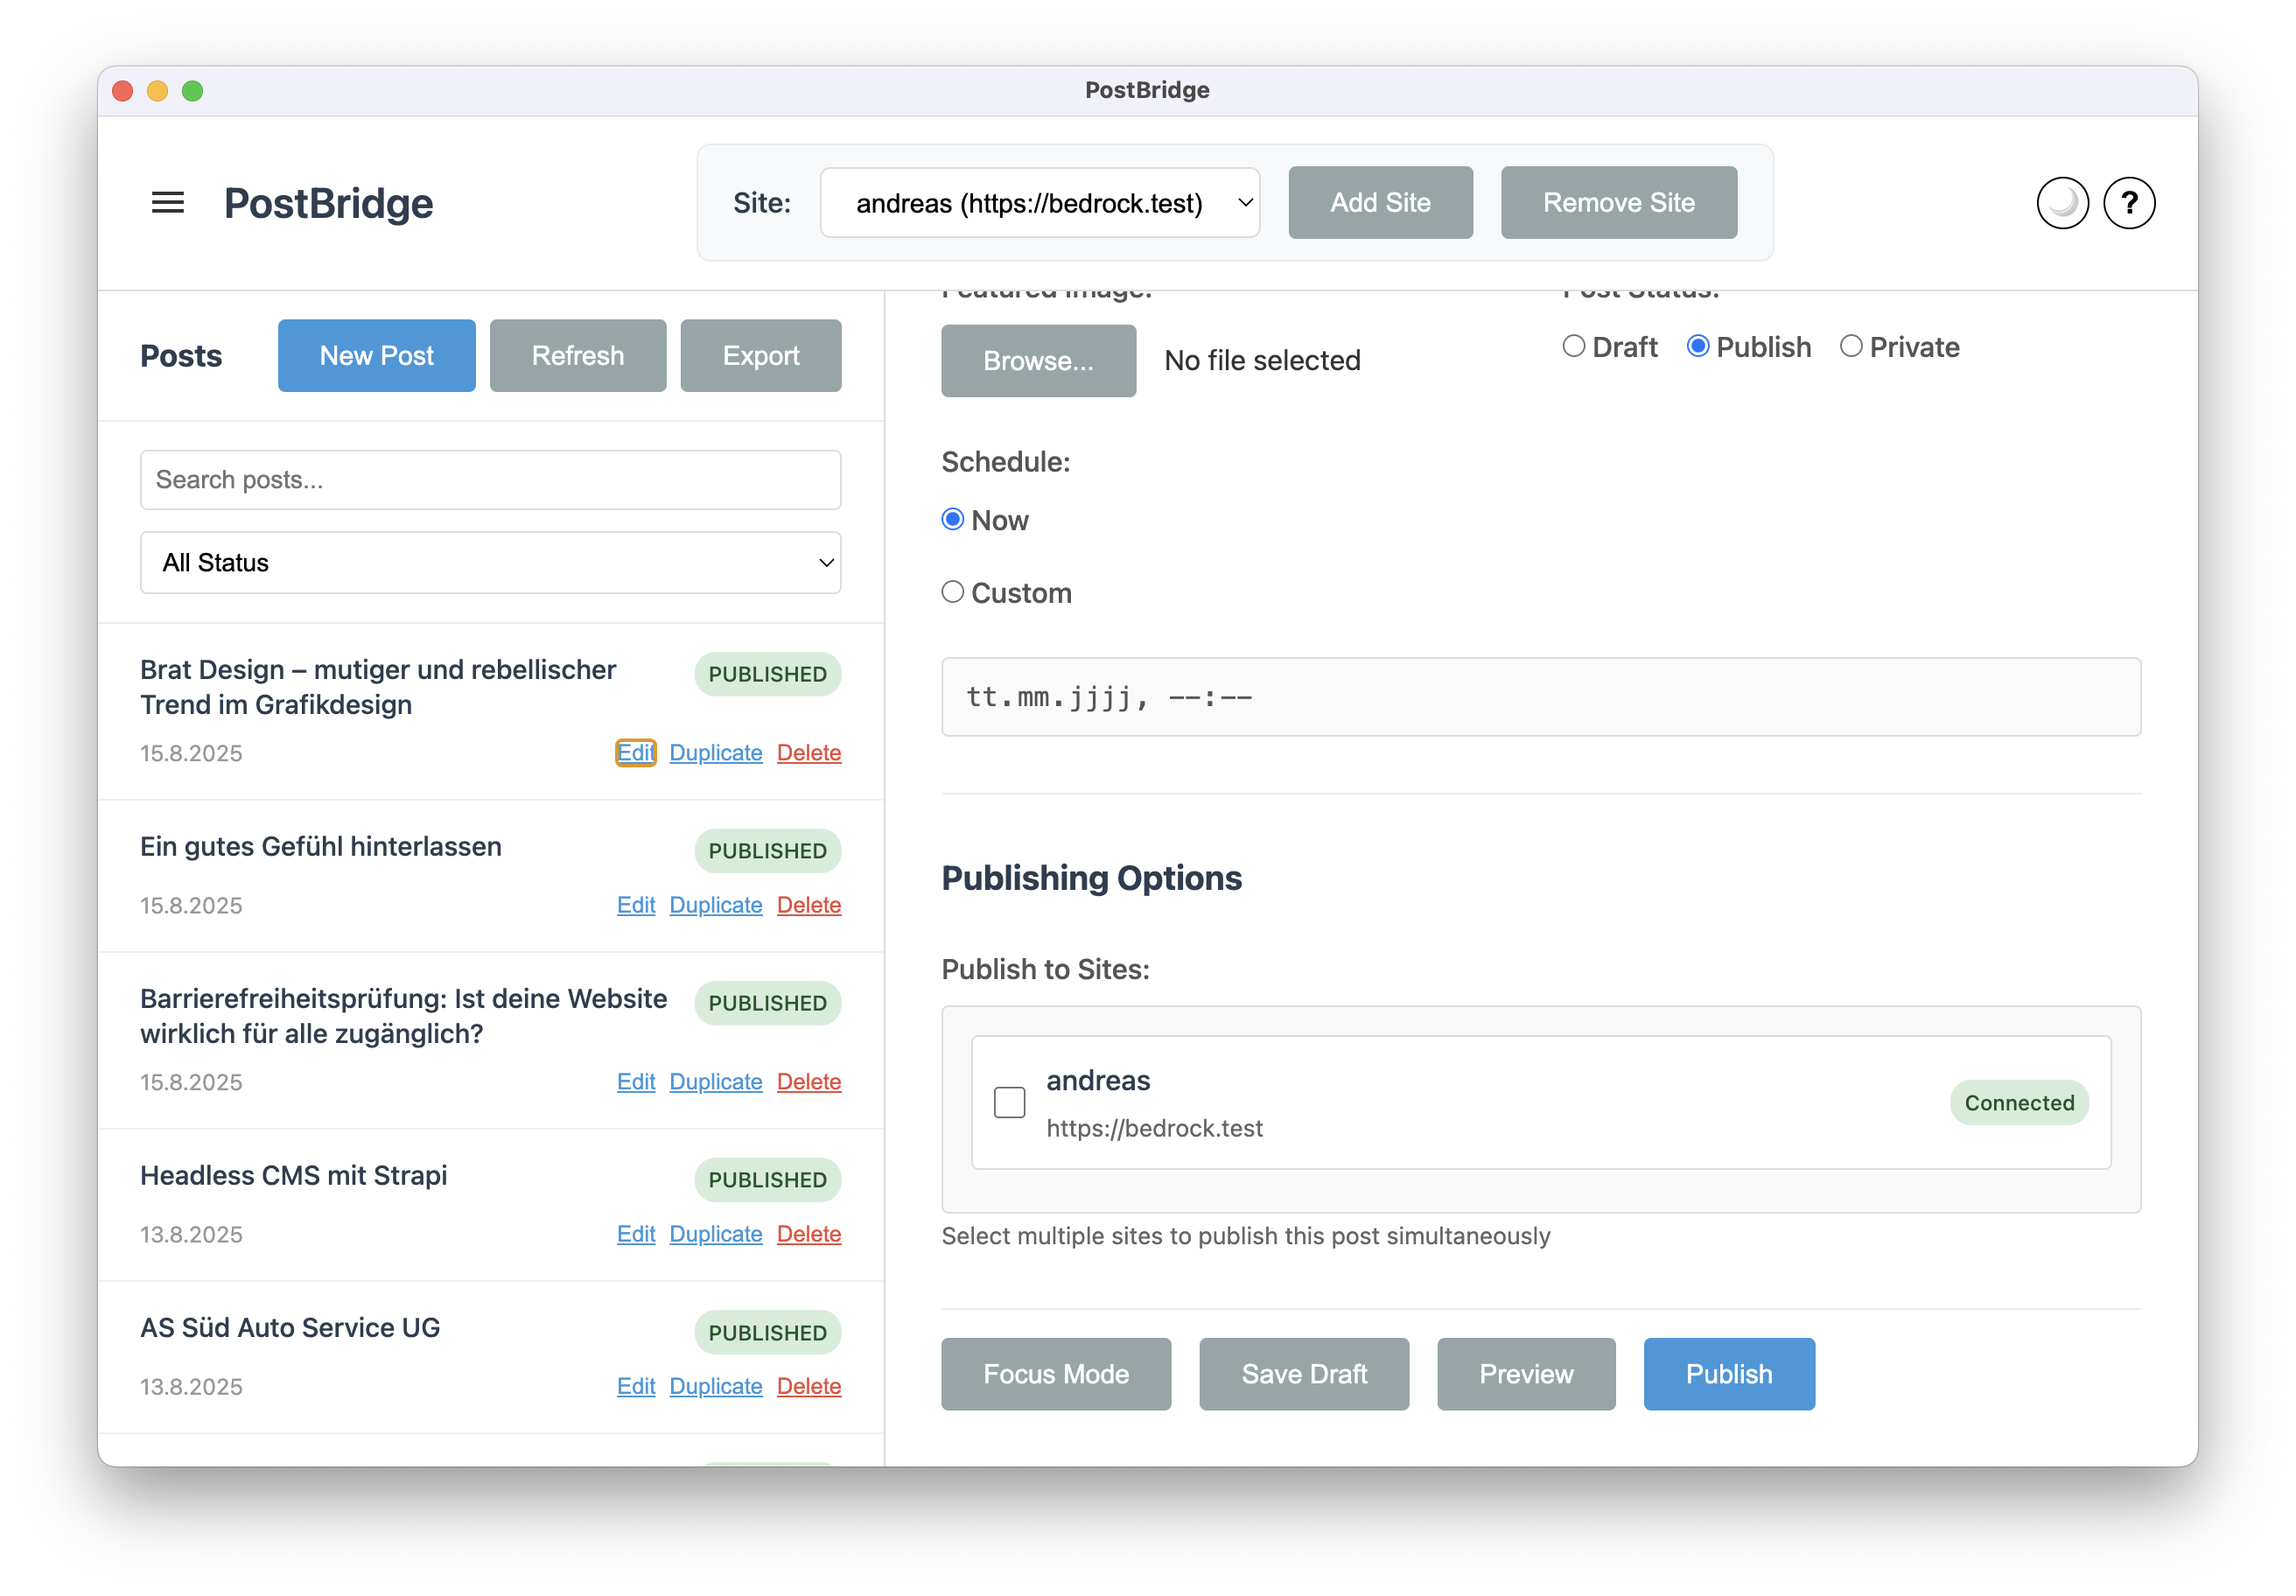Focus the Search posts field
Image resolution: width=2296 pixels, height=1596 pixels.
click(490, 480)
